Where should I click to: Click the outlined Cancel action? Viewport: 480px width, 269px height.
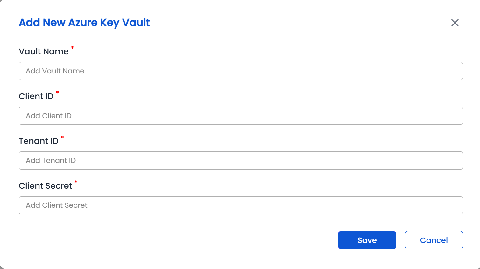(434, 240)
